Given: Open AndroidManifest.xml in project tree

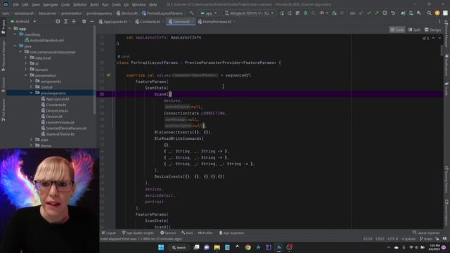Looking at the screenshot, I should pyautogui.click(x=47, y=41).
